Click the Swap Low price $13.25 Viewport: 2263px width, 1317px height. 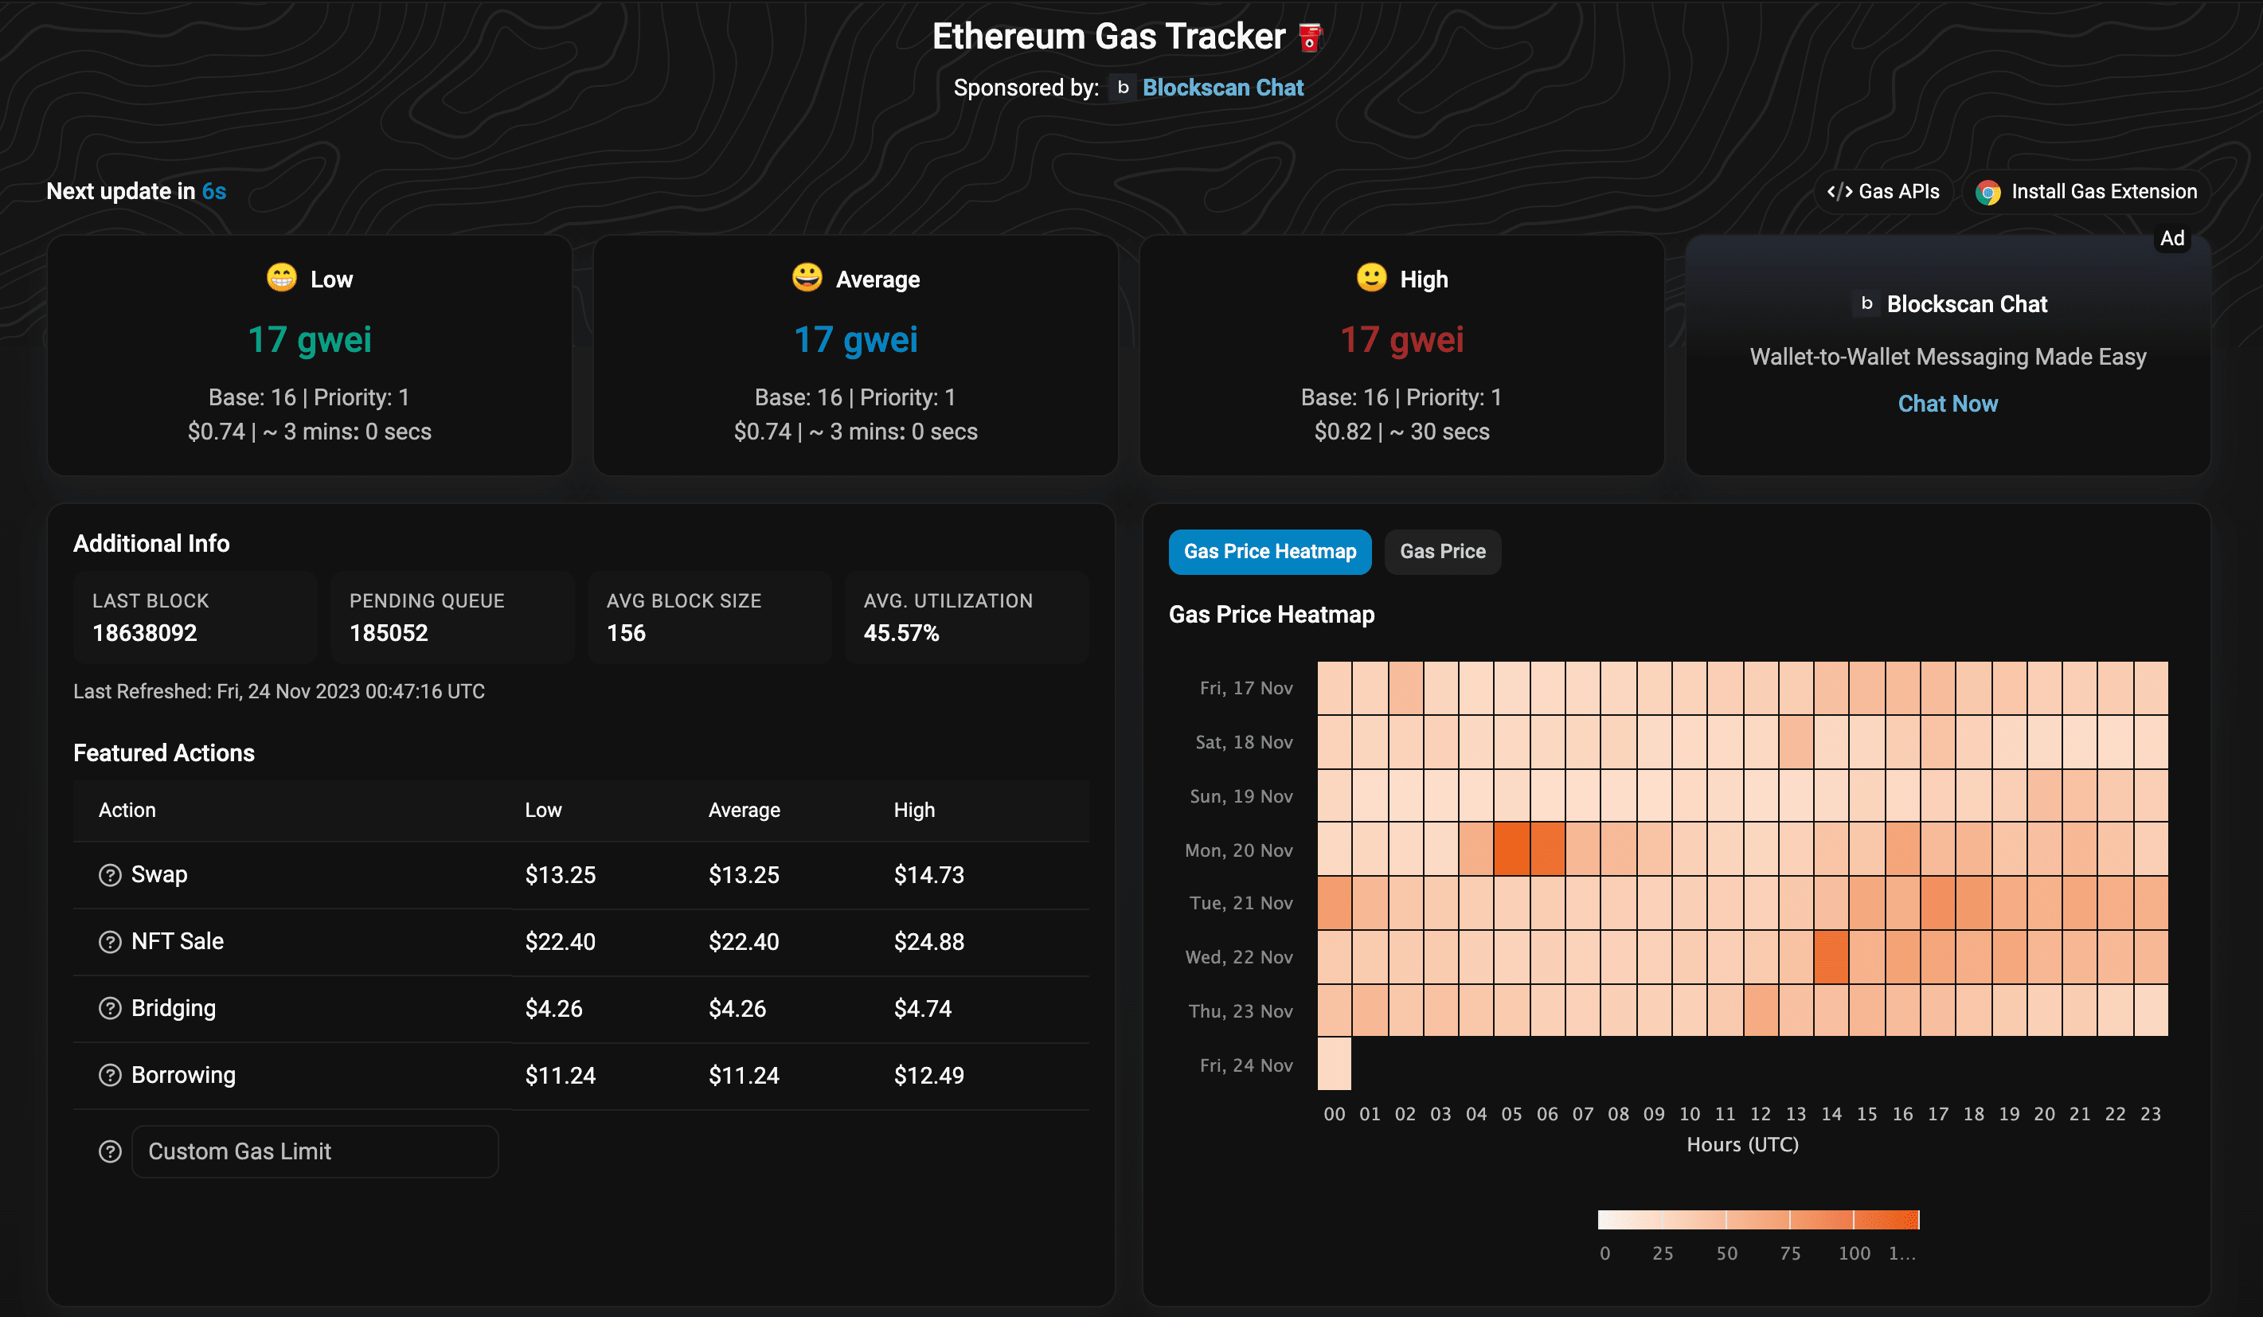click(x=561, y=874)
